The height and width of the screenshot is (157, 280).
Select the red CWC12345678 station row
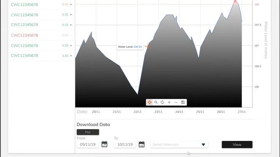pos(42,35)
